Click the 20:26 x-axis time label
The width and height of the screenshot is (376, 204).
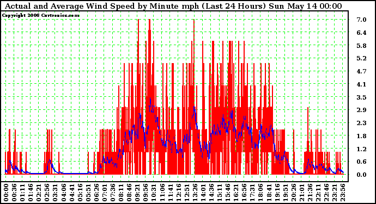[293, 193]
